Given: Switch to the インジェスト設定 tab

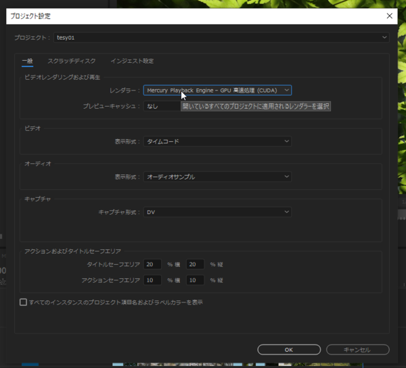Looking at the screenshot, I should click(132, 61).
